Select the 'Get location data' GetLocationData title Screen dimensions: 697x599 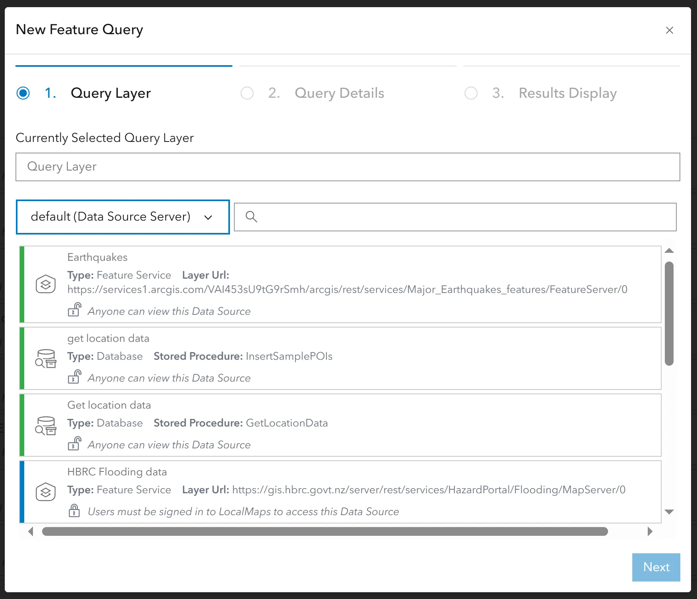pos(109,405)
